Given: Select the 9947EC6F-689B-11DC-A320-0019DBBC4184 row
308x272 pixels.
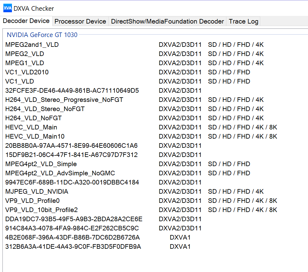Looking at the screenshot, I should pyautogui.click(x=155, y=182).
